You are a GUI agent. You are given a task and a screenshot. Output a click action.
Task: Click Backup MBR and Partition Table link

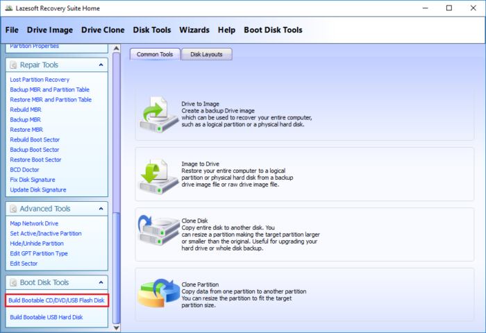click(49, 89)
